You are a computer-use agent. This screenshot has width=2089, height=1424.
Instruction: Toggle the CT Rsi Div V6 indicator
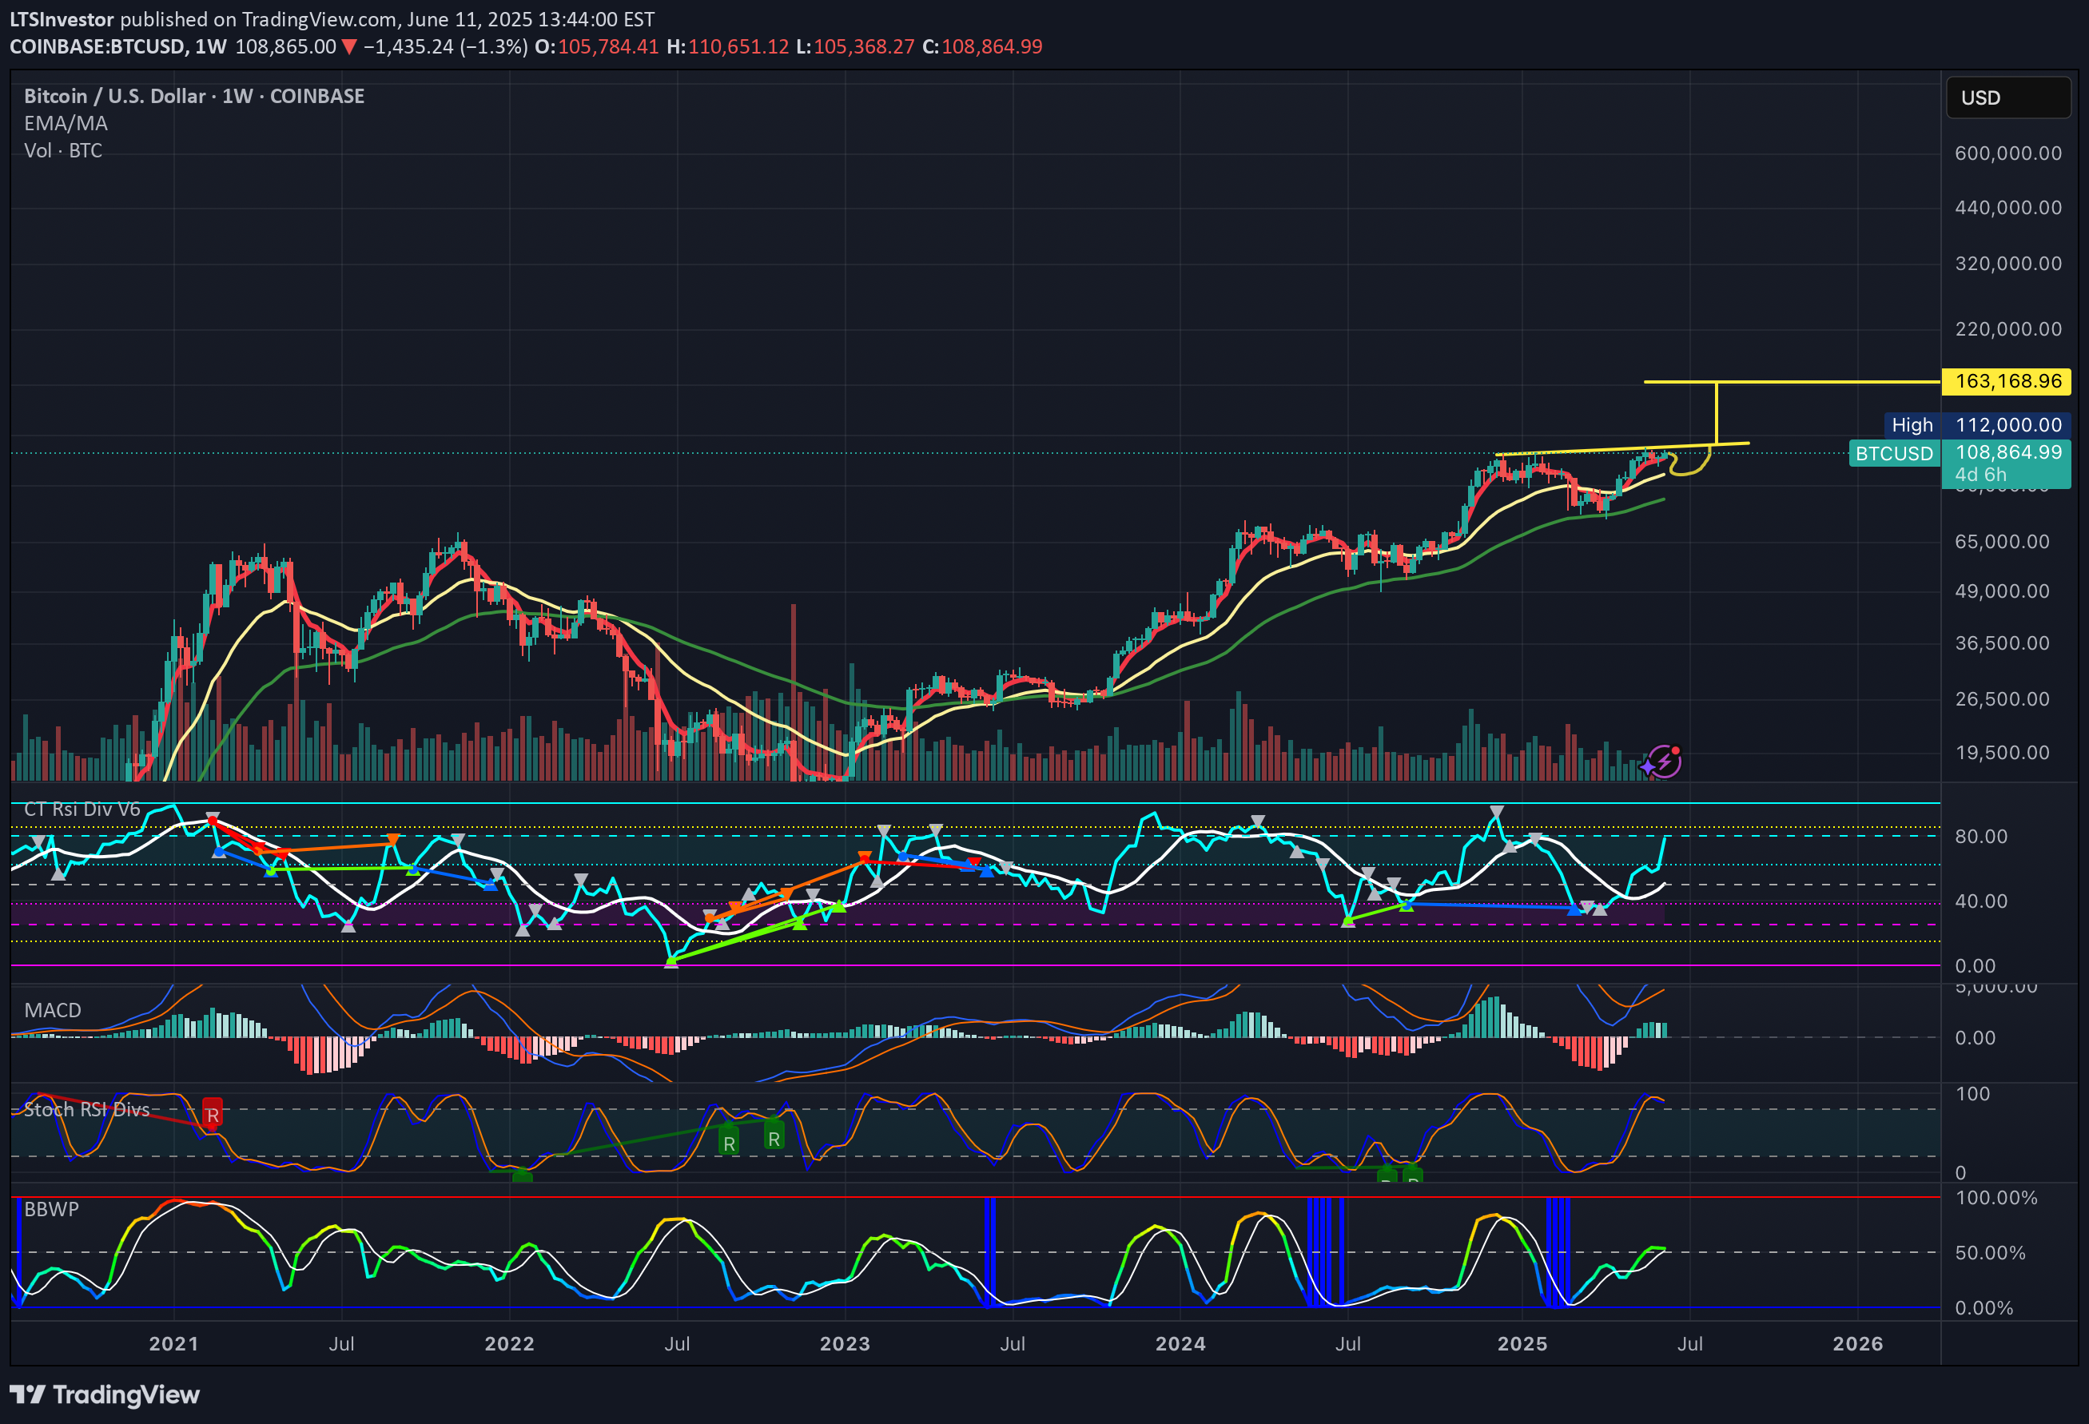[x=82, y=809]
